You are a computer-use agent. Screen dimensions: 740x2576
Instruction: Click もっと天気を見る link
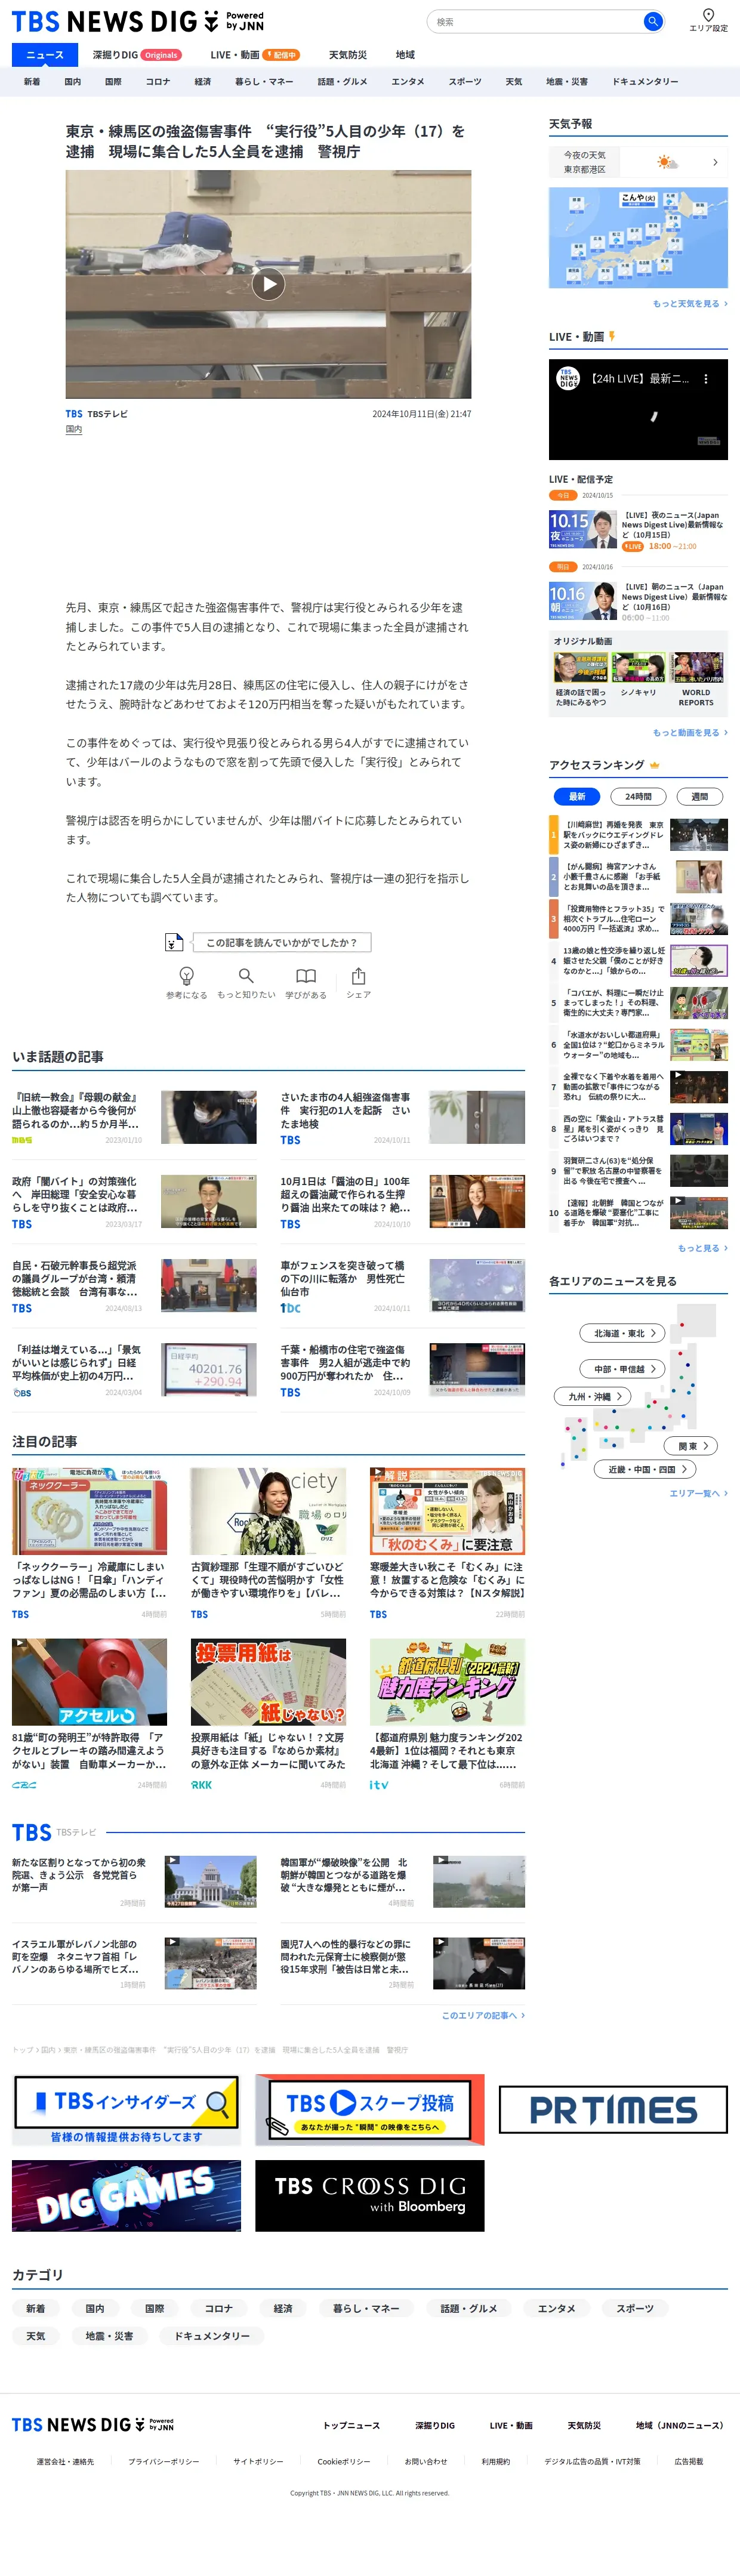(x=690, y=304)
